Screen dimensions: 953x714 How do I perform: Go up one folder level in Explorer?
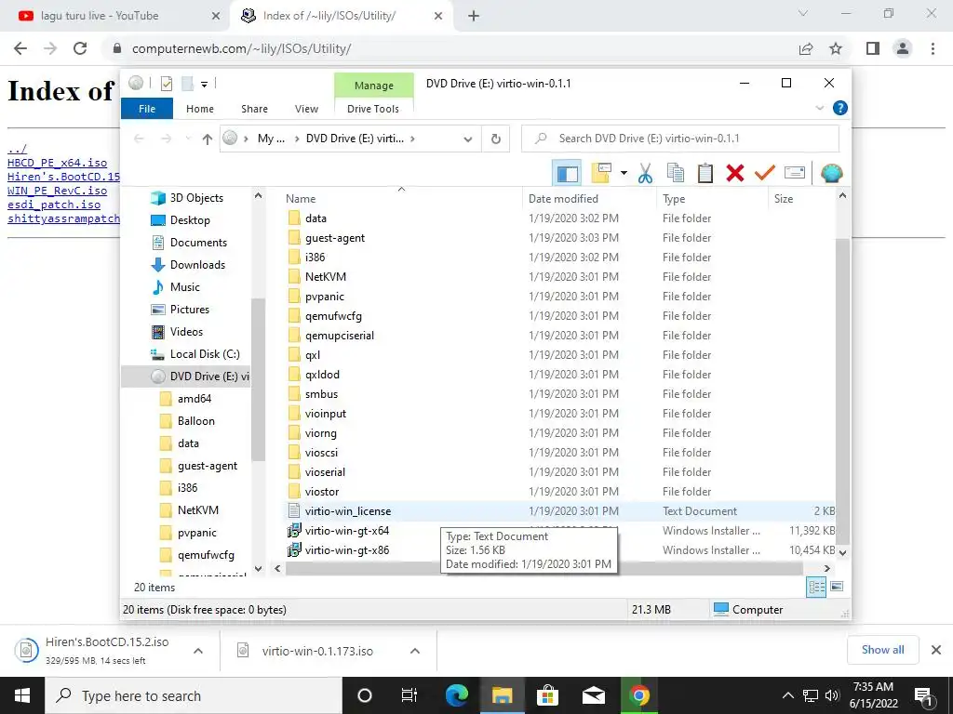tap(208, 139)
